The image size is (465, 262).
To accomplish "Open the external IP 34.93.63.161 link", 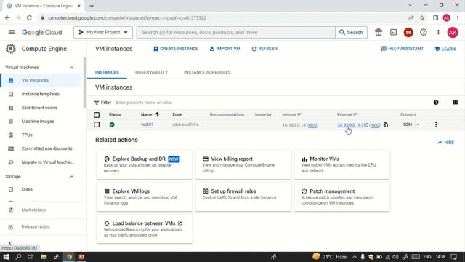I will click(349, 125).
